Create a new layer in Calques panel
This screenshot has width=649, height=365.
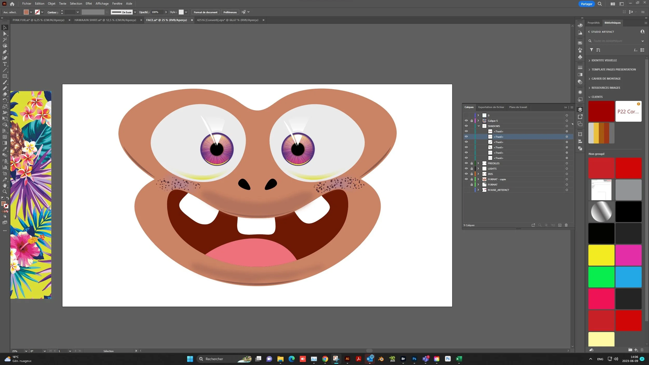[x=560, y=225]
